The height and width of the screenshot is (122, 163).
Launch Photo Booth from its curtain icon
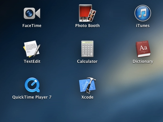click(x=87, y=13)
